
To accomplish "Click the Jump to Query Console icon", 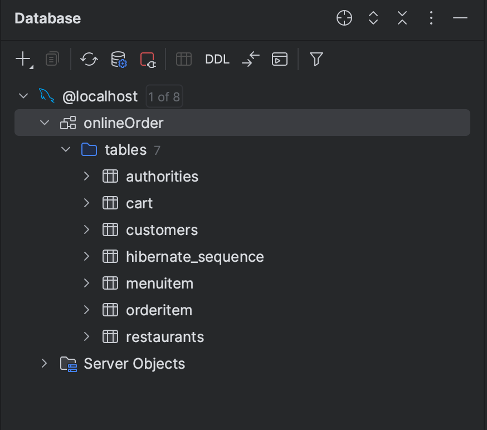I will pyautogui.click(x=280, y=59).
